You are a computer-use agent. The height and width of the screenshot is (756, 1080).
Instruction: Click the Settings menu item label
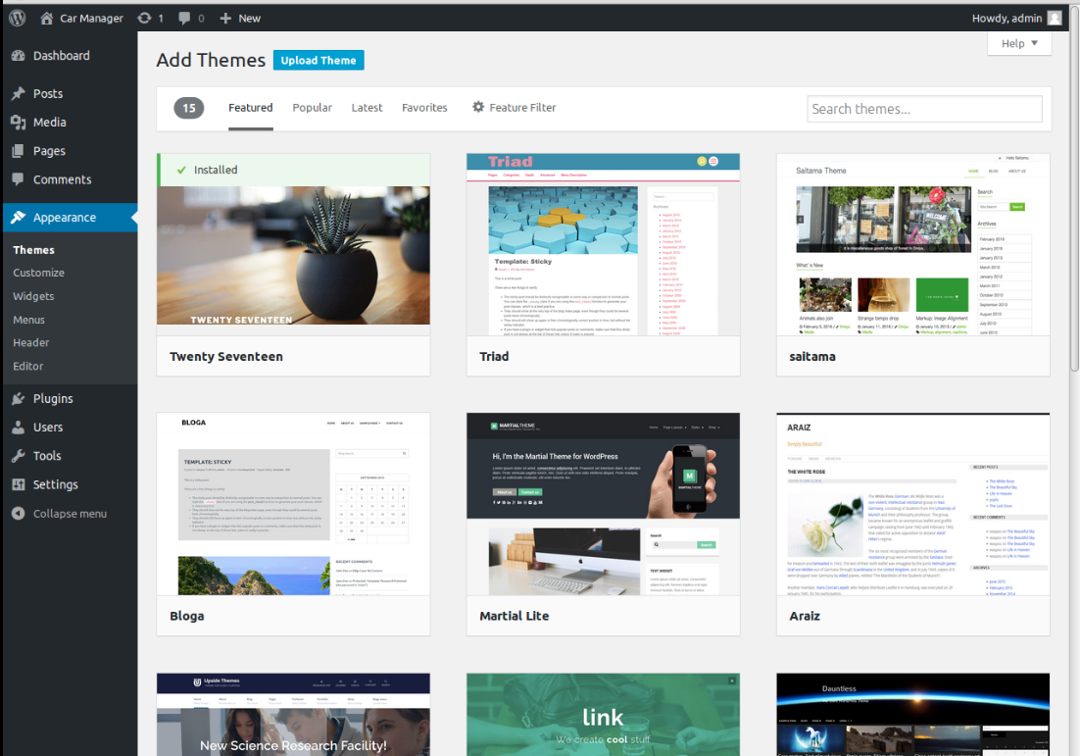56,484
